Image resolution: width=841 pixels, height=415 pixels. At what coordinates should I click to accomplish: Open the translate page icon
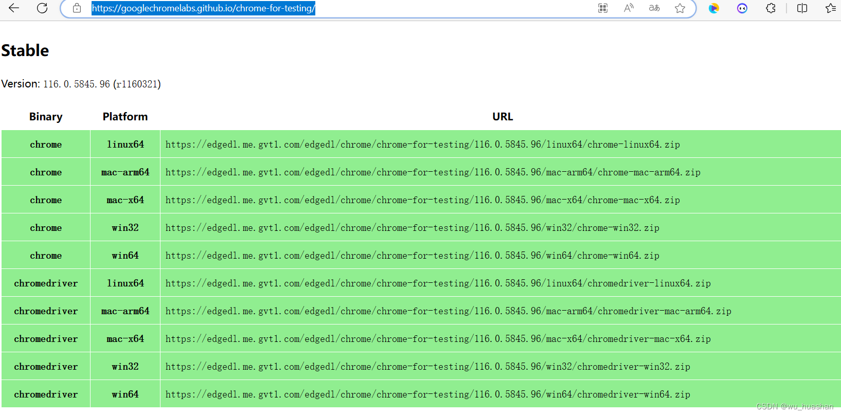coord(654,8)
